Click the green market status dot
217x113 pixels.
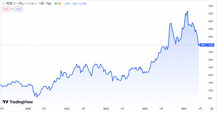tap(56, 4)
